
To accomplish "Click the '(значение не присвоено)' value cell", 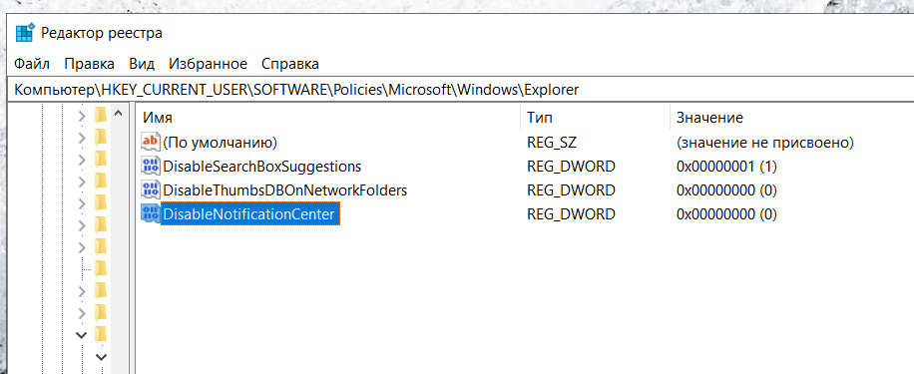I will 764,143.
